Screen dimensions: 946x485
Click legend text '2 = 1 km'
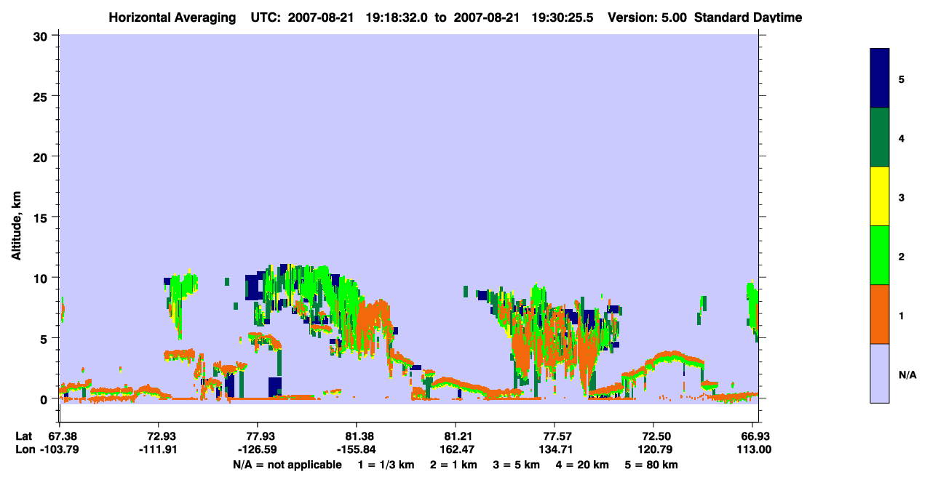pyautogui.click(x=453, y=465)
